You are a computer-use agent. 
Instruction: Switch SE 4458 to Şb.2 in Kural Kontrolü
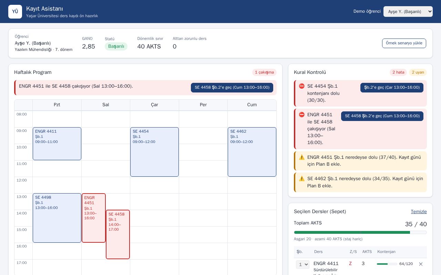(x=382, y=116)
